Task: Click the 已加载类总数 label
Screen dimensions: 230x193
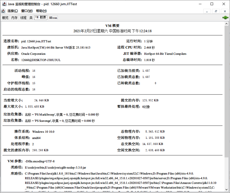Action: [129, 77]
